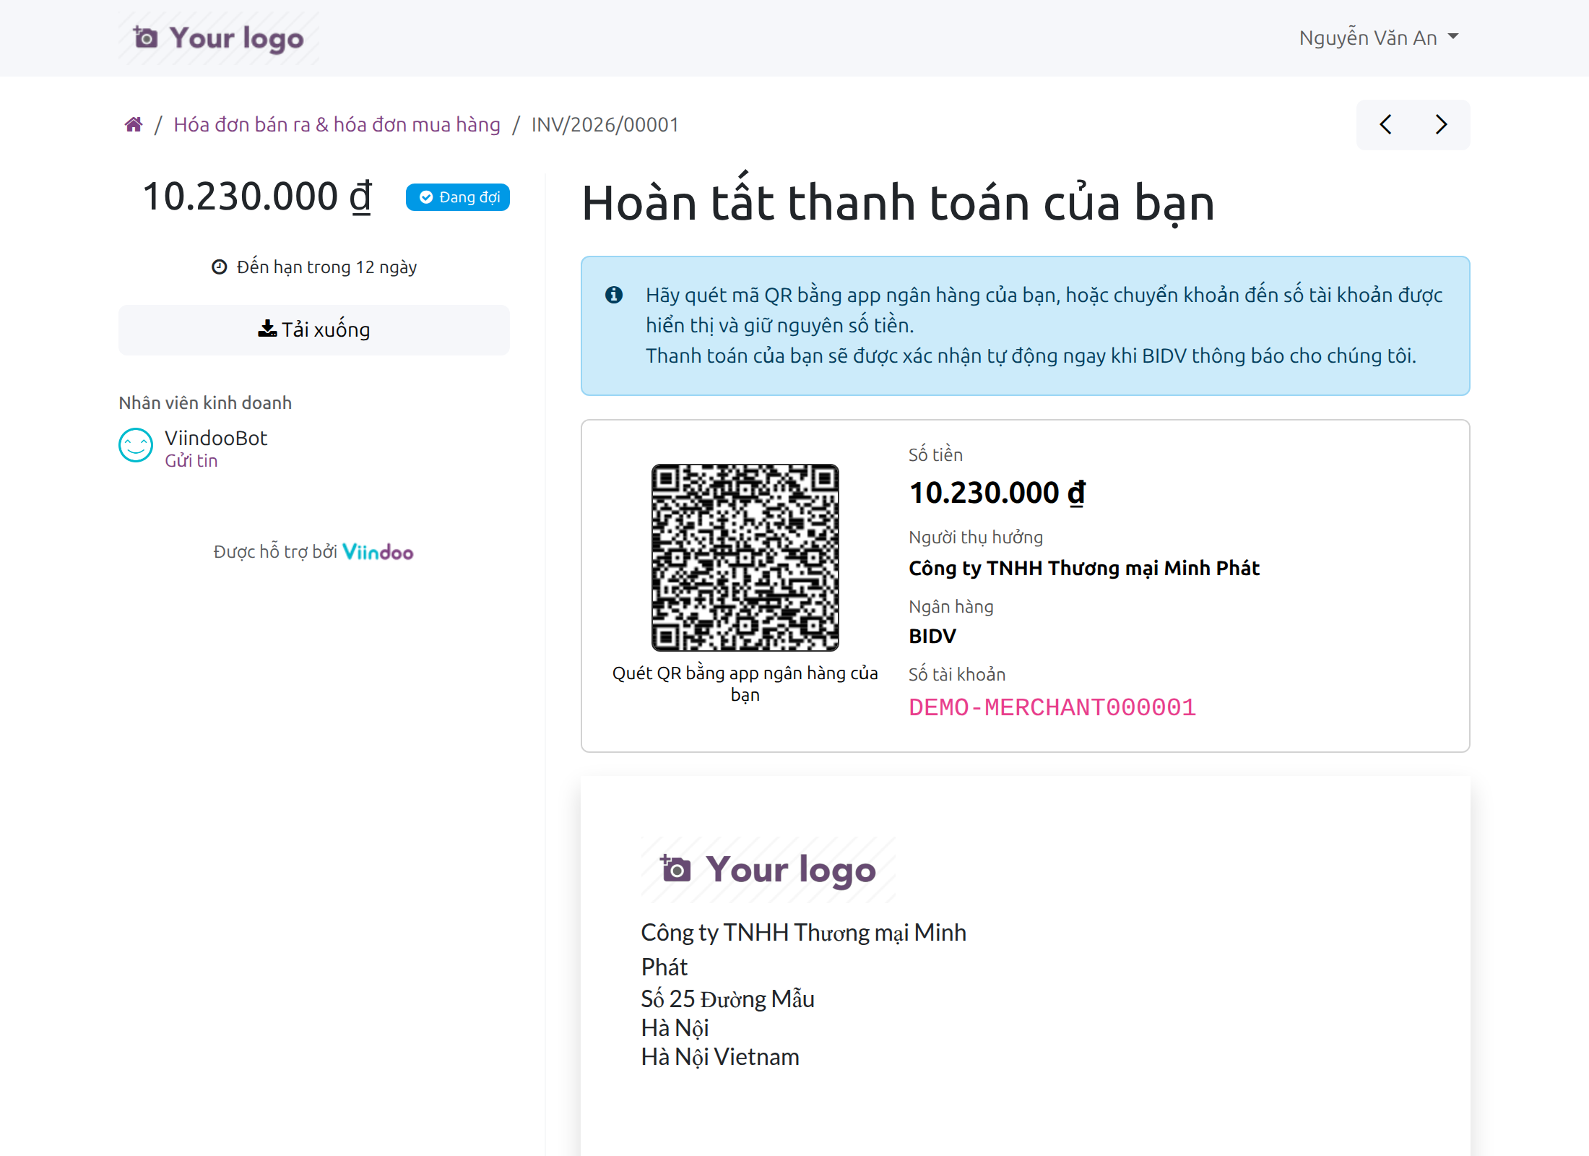Screen dimensions: 1589x1156
Task: Click the Đang đợi status badge
Action: coord(458,197)
